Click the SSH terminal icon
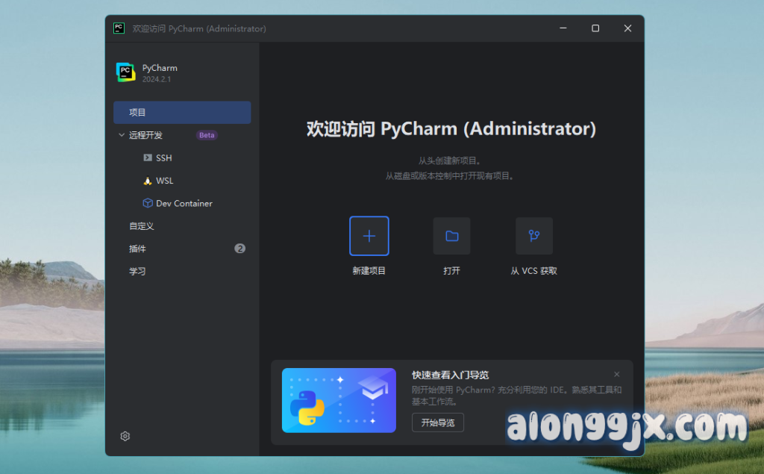Viewport: 764px width, 474px height. pos(147,158)
